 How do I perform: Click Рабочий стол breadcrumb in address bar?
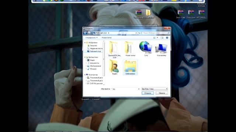click(101, 33)
